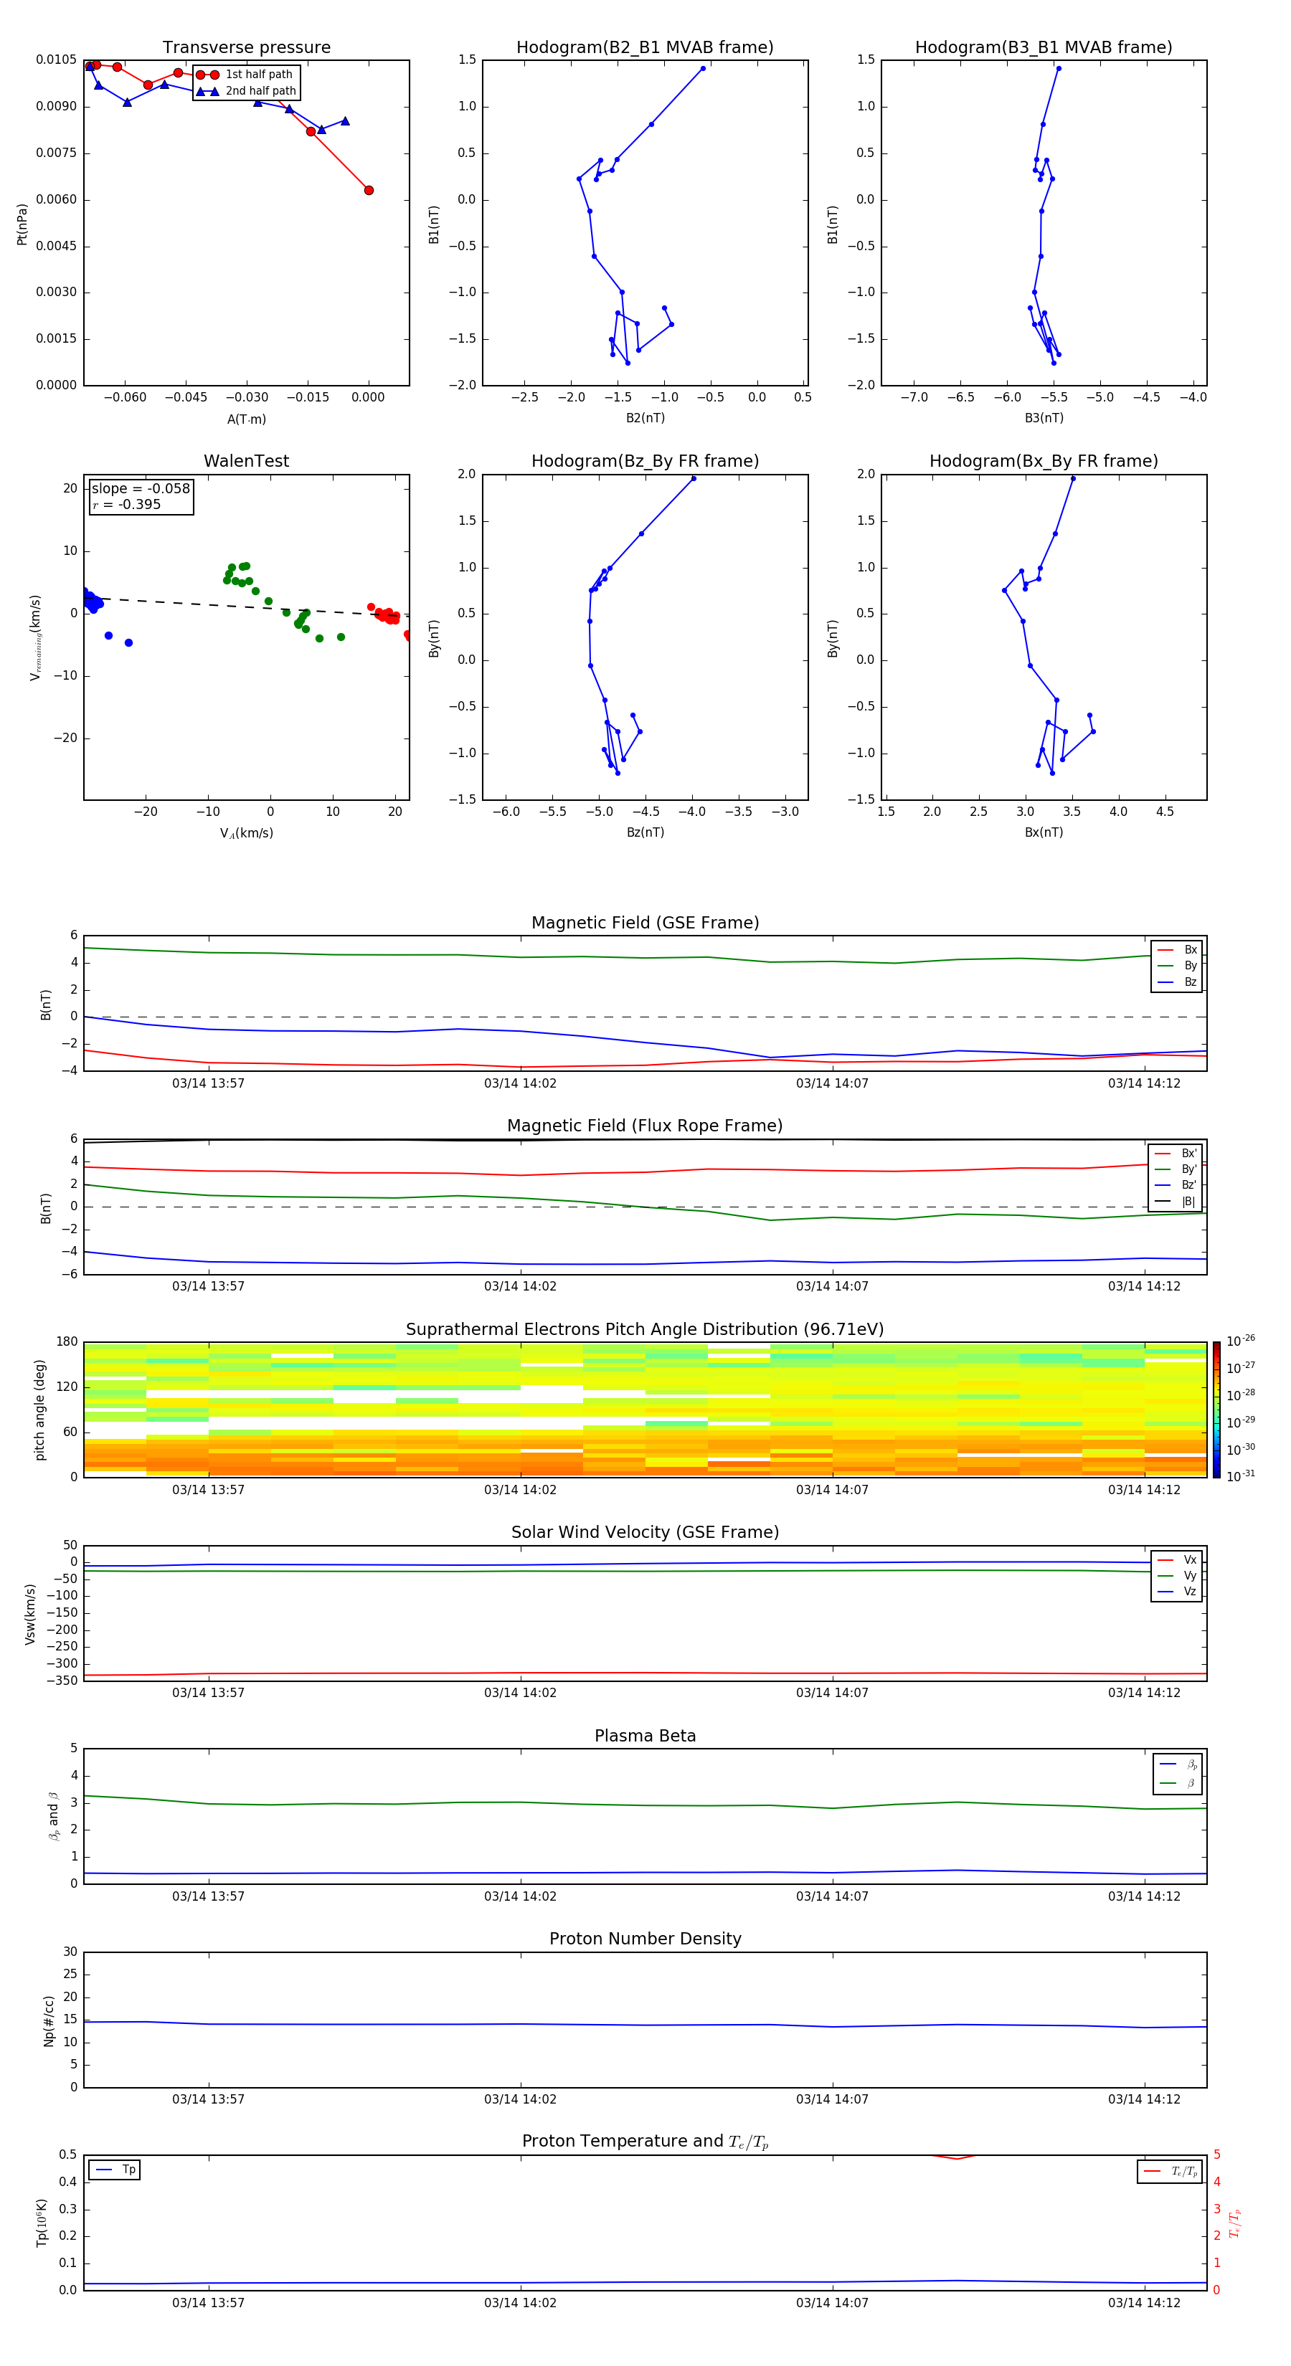Select the "Bx" legend entry in GSE panel

1177,950
